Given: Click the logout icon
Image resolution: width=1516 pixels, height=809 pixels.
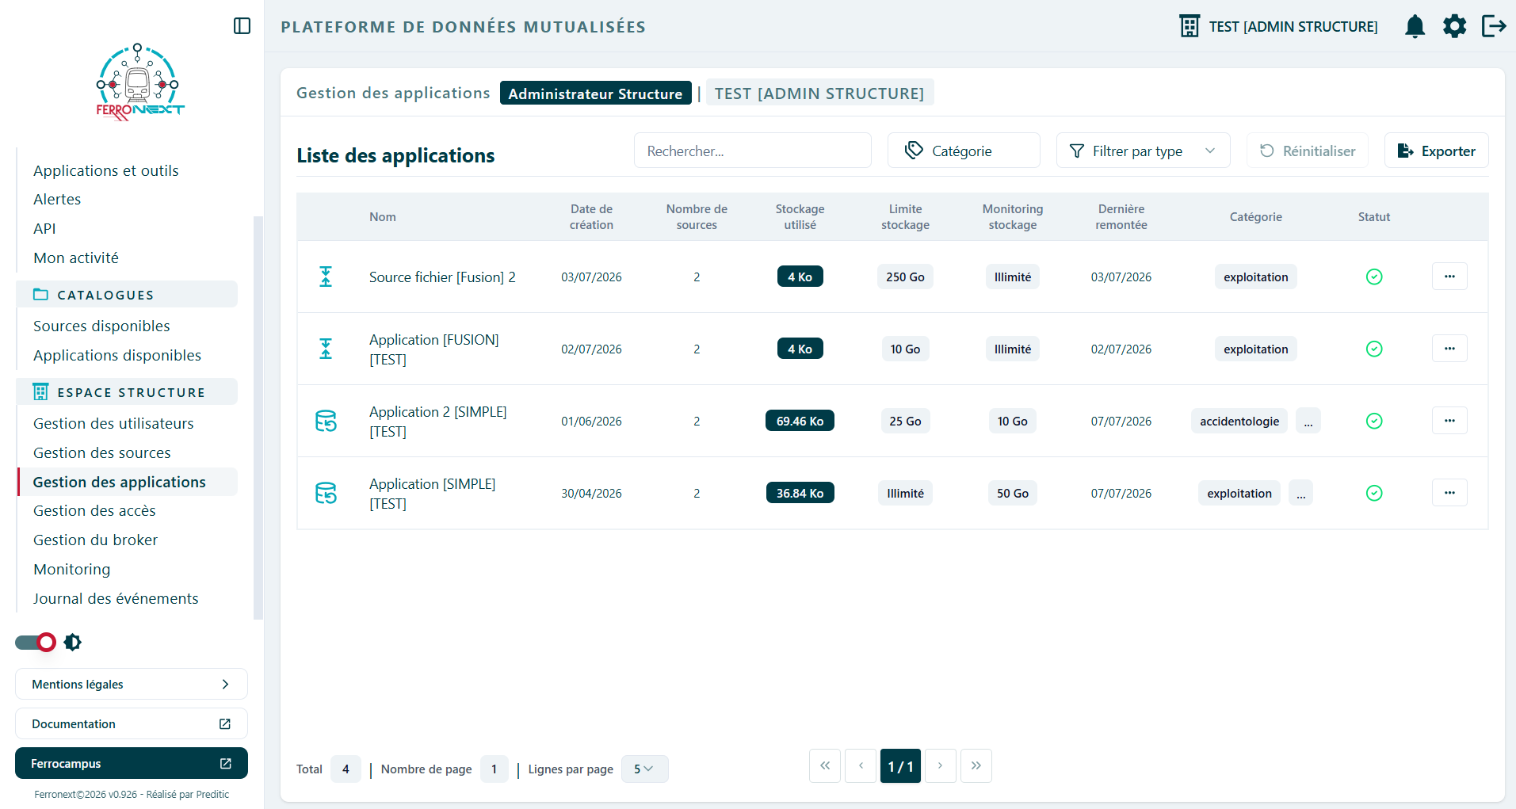Looking at the screenshot, I should click(1494, 26).
